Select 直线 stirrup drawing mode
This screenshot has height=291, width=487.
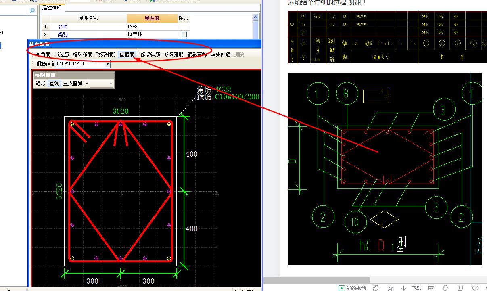tap(54, 84)
